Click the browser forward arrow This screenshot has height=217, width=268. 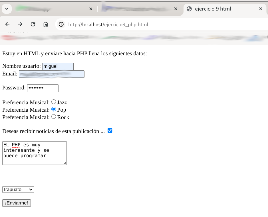click(20, 24)
